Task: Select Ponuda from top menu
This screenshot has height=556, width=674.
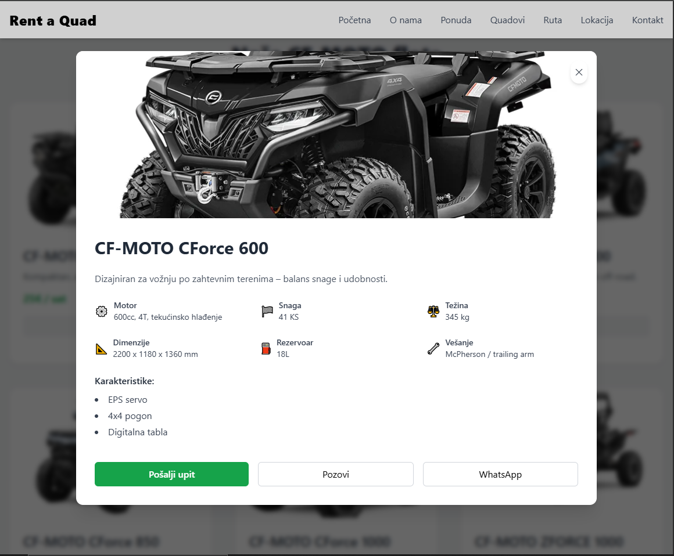Action: (x=456, y=20)
